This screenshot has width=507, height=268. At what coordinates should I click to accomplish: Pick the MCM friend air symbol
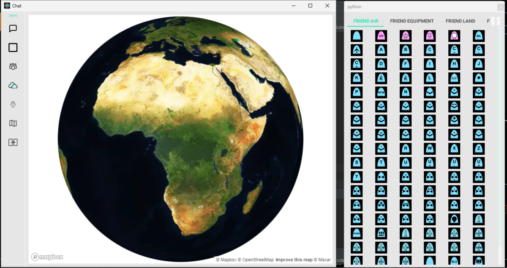(x=381, y=92)
